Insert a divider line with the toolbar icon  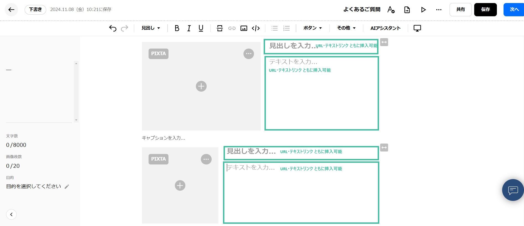pos(220,28)
